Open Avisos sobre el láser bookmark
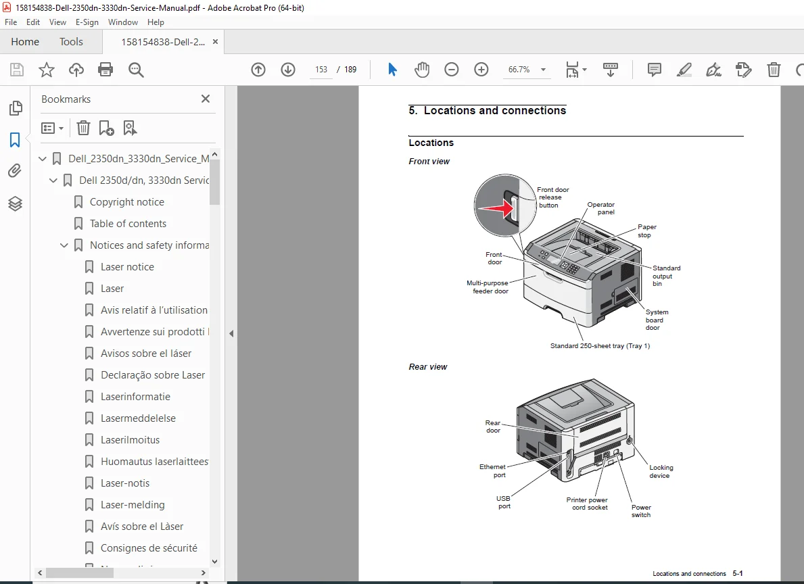The height and width of the screenshot is (584, 804). pyautogui.click(x=145, y=354)
